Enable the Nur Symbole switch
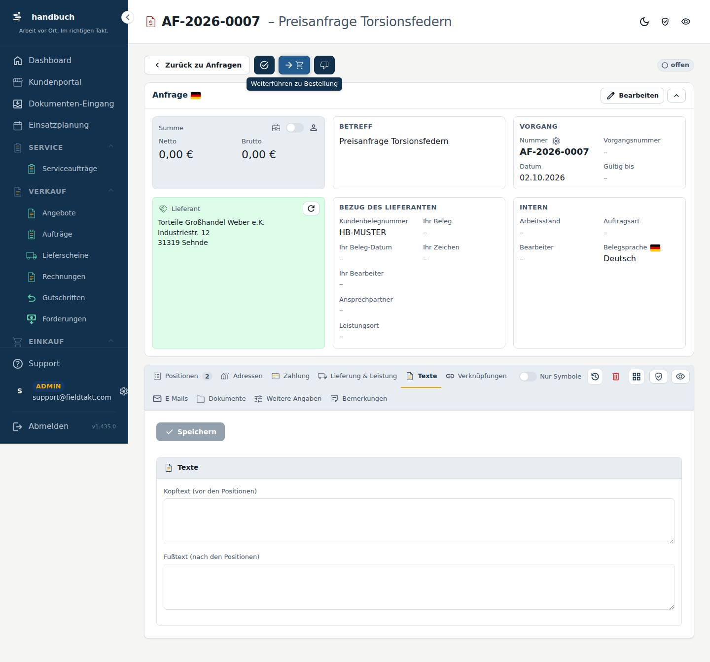 coord(528,377)
